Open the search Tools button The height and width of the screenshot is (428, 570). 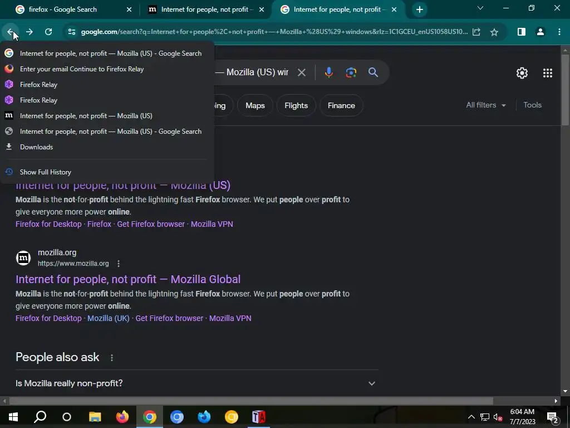coord(532,105)
